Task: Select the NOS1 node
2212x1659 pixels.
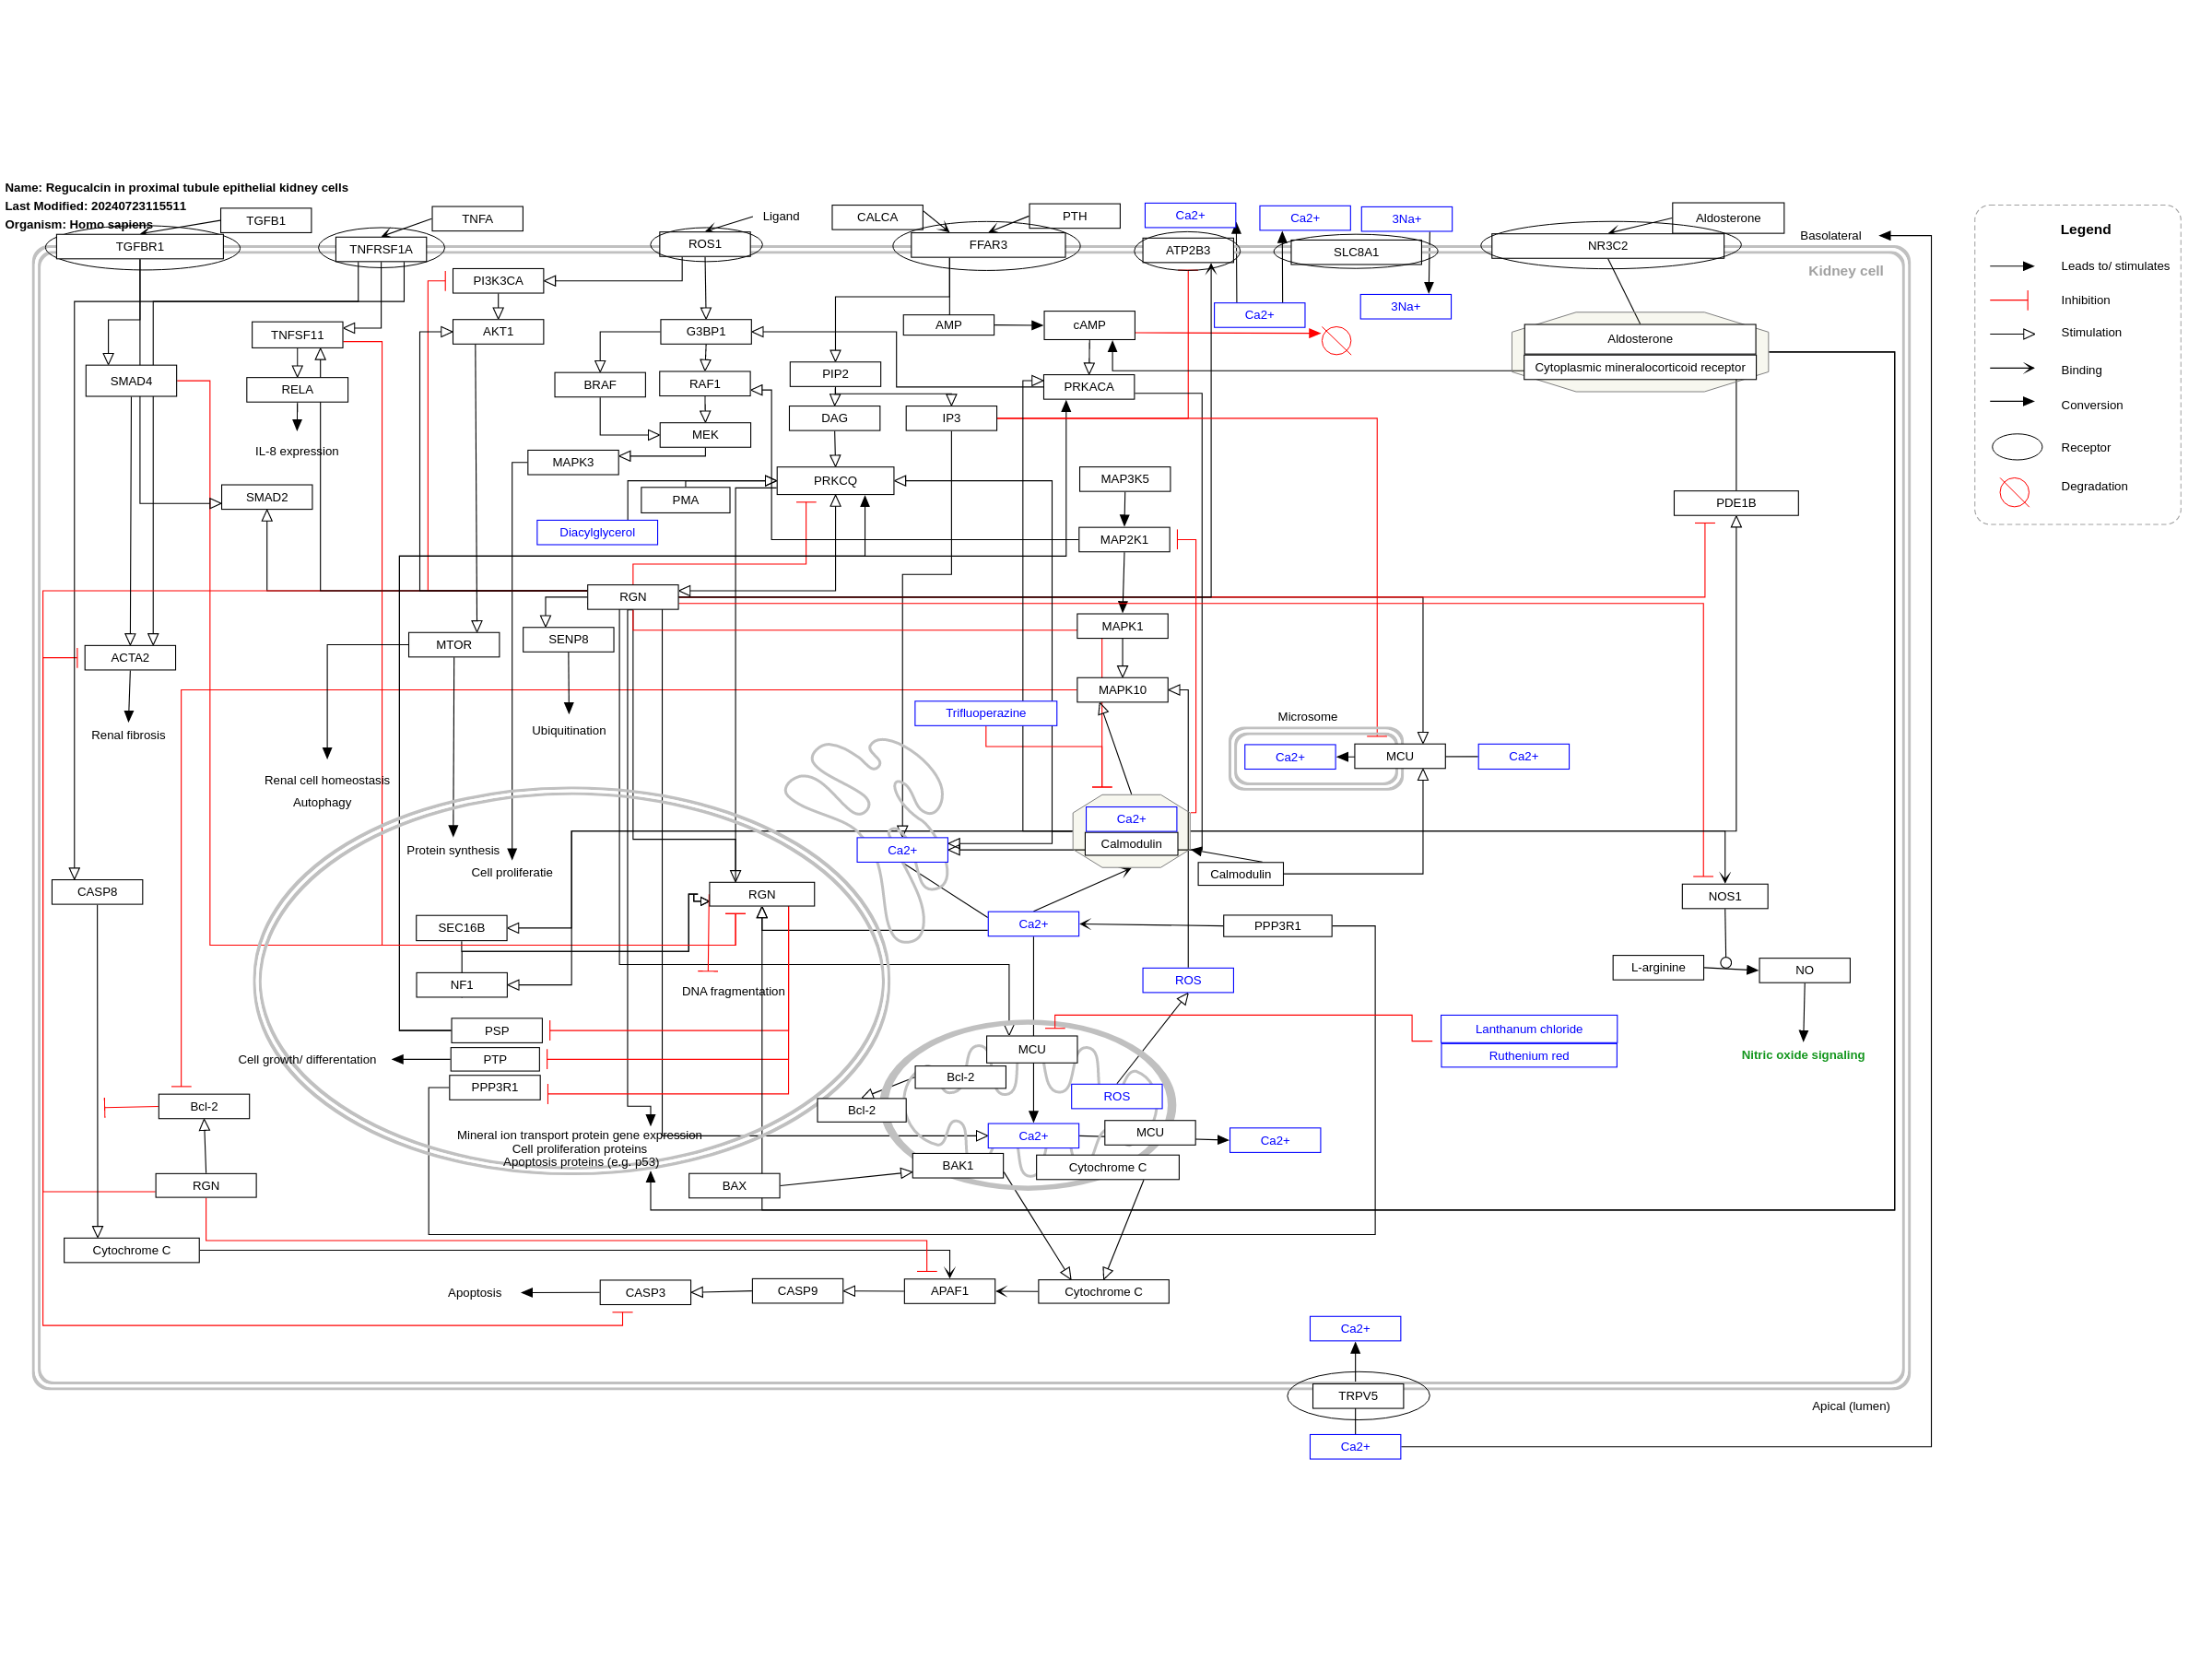Action: [1725, 897]
